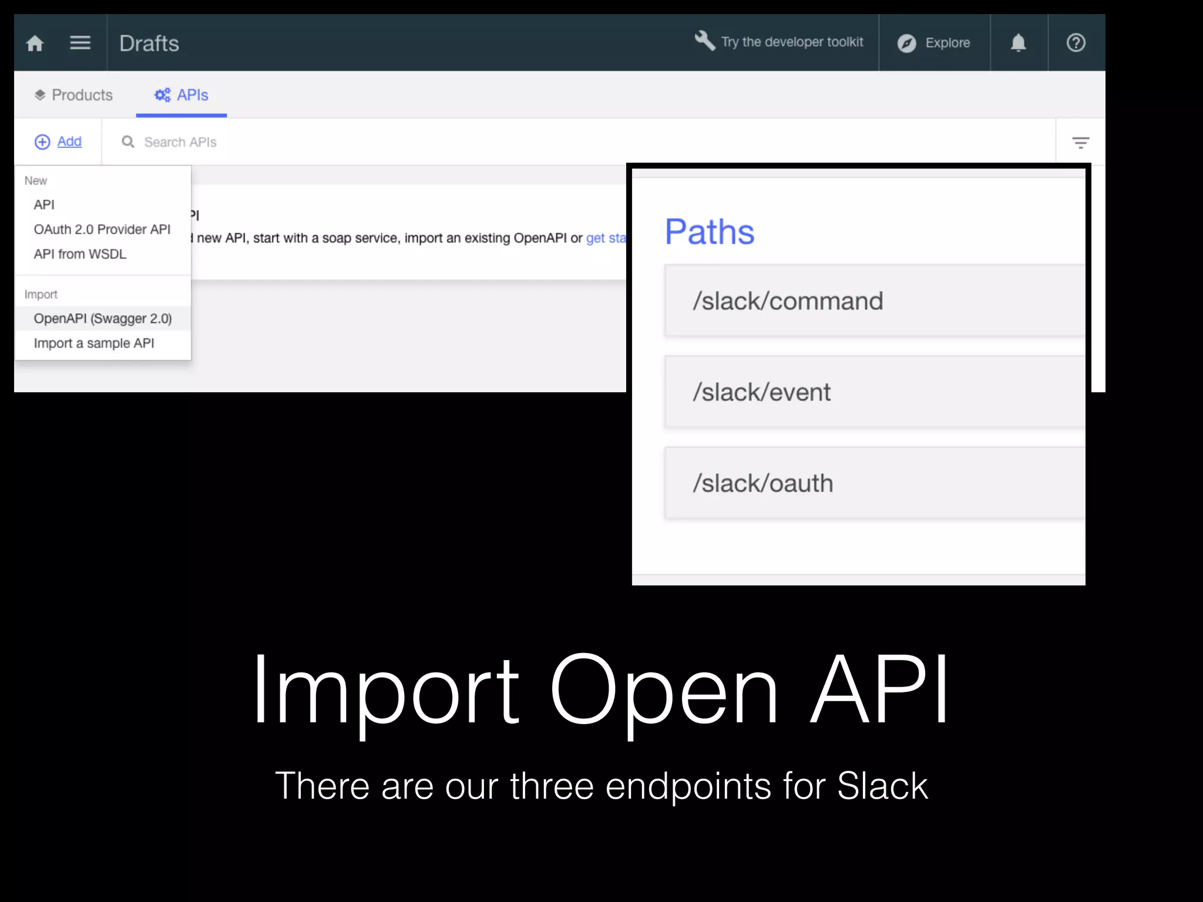Follow the get started link
The image size is (1203, 902).
(606, 238)
